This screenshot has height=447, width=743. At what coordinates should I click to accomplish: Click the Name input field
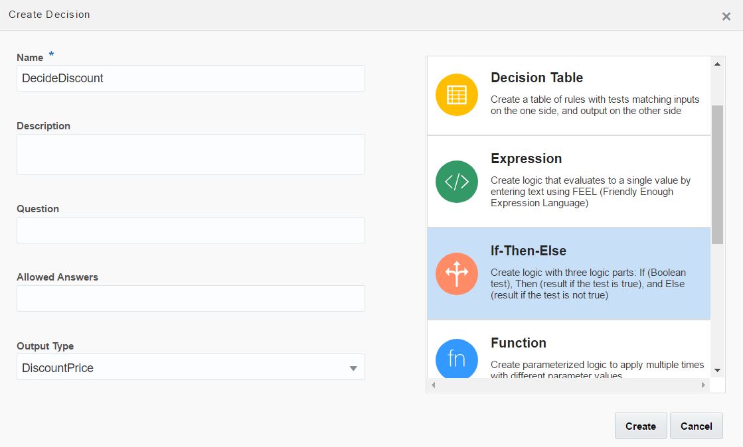click(x=191, y=78)
